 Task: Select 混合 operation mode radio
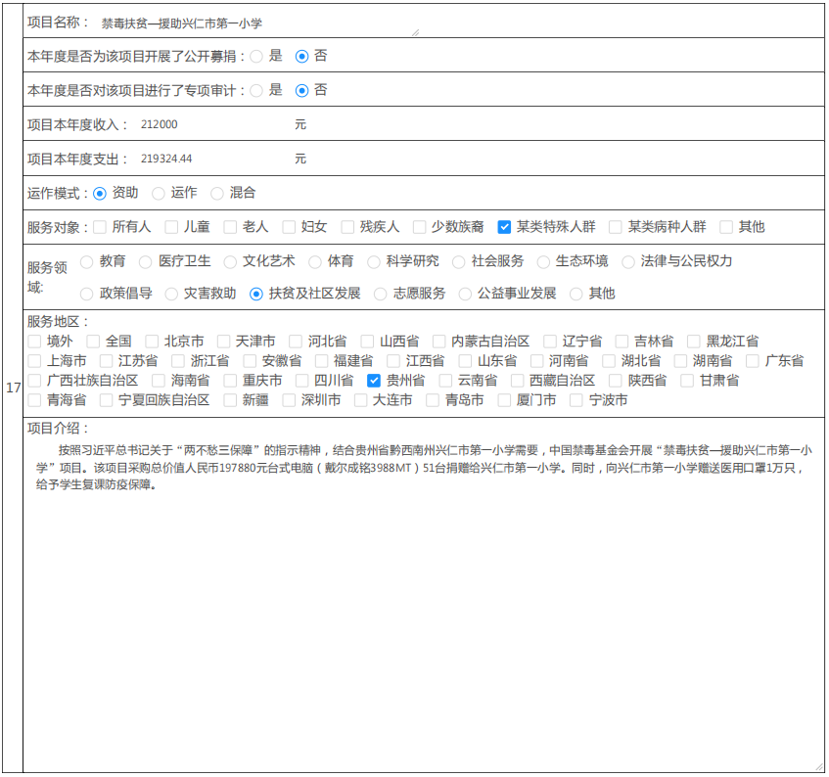point(217,194)
